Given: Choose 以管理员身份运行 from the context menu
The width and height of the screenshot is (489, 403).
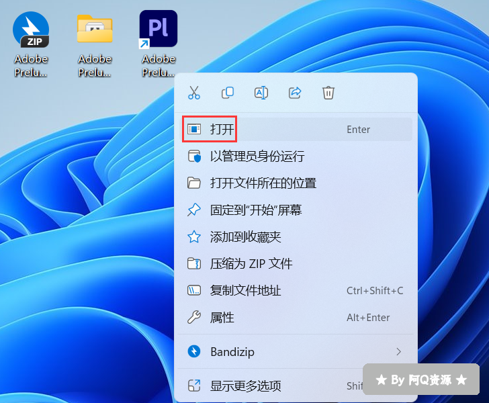Looking at the screenshot, I should pyautogui.click(x=296, y=156).
